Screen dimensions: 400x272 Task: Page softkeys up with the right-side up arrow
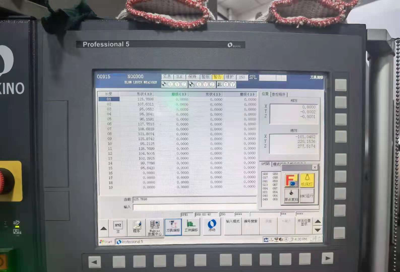pyautogui.click(x=318, y=222)
